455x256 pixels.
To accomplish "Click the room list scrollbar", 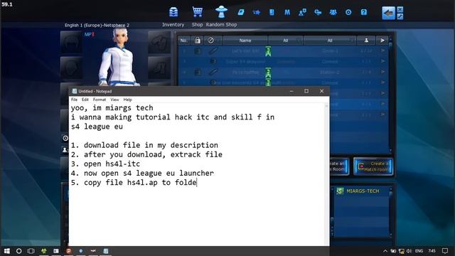I will coord(390,95).
